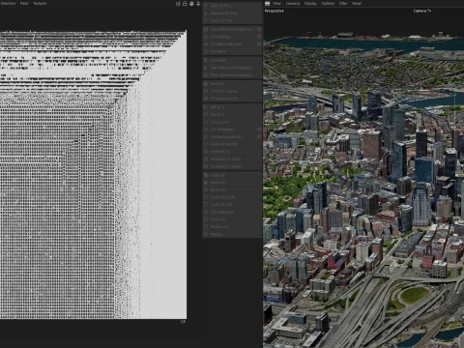Viewport: 464px width, 348px height.
Task: Click the hand pan icon above UV canvas
Action: 191,4
